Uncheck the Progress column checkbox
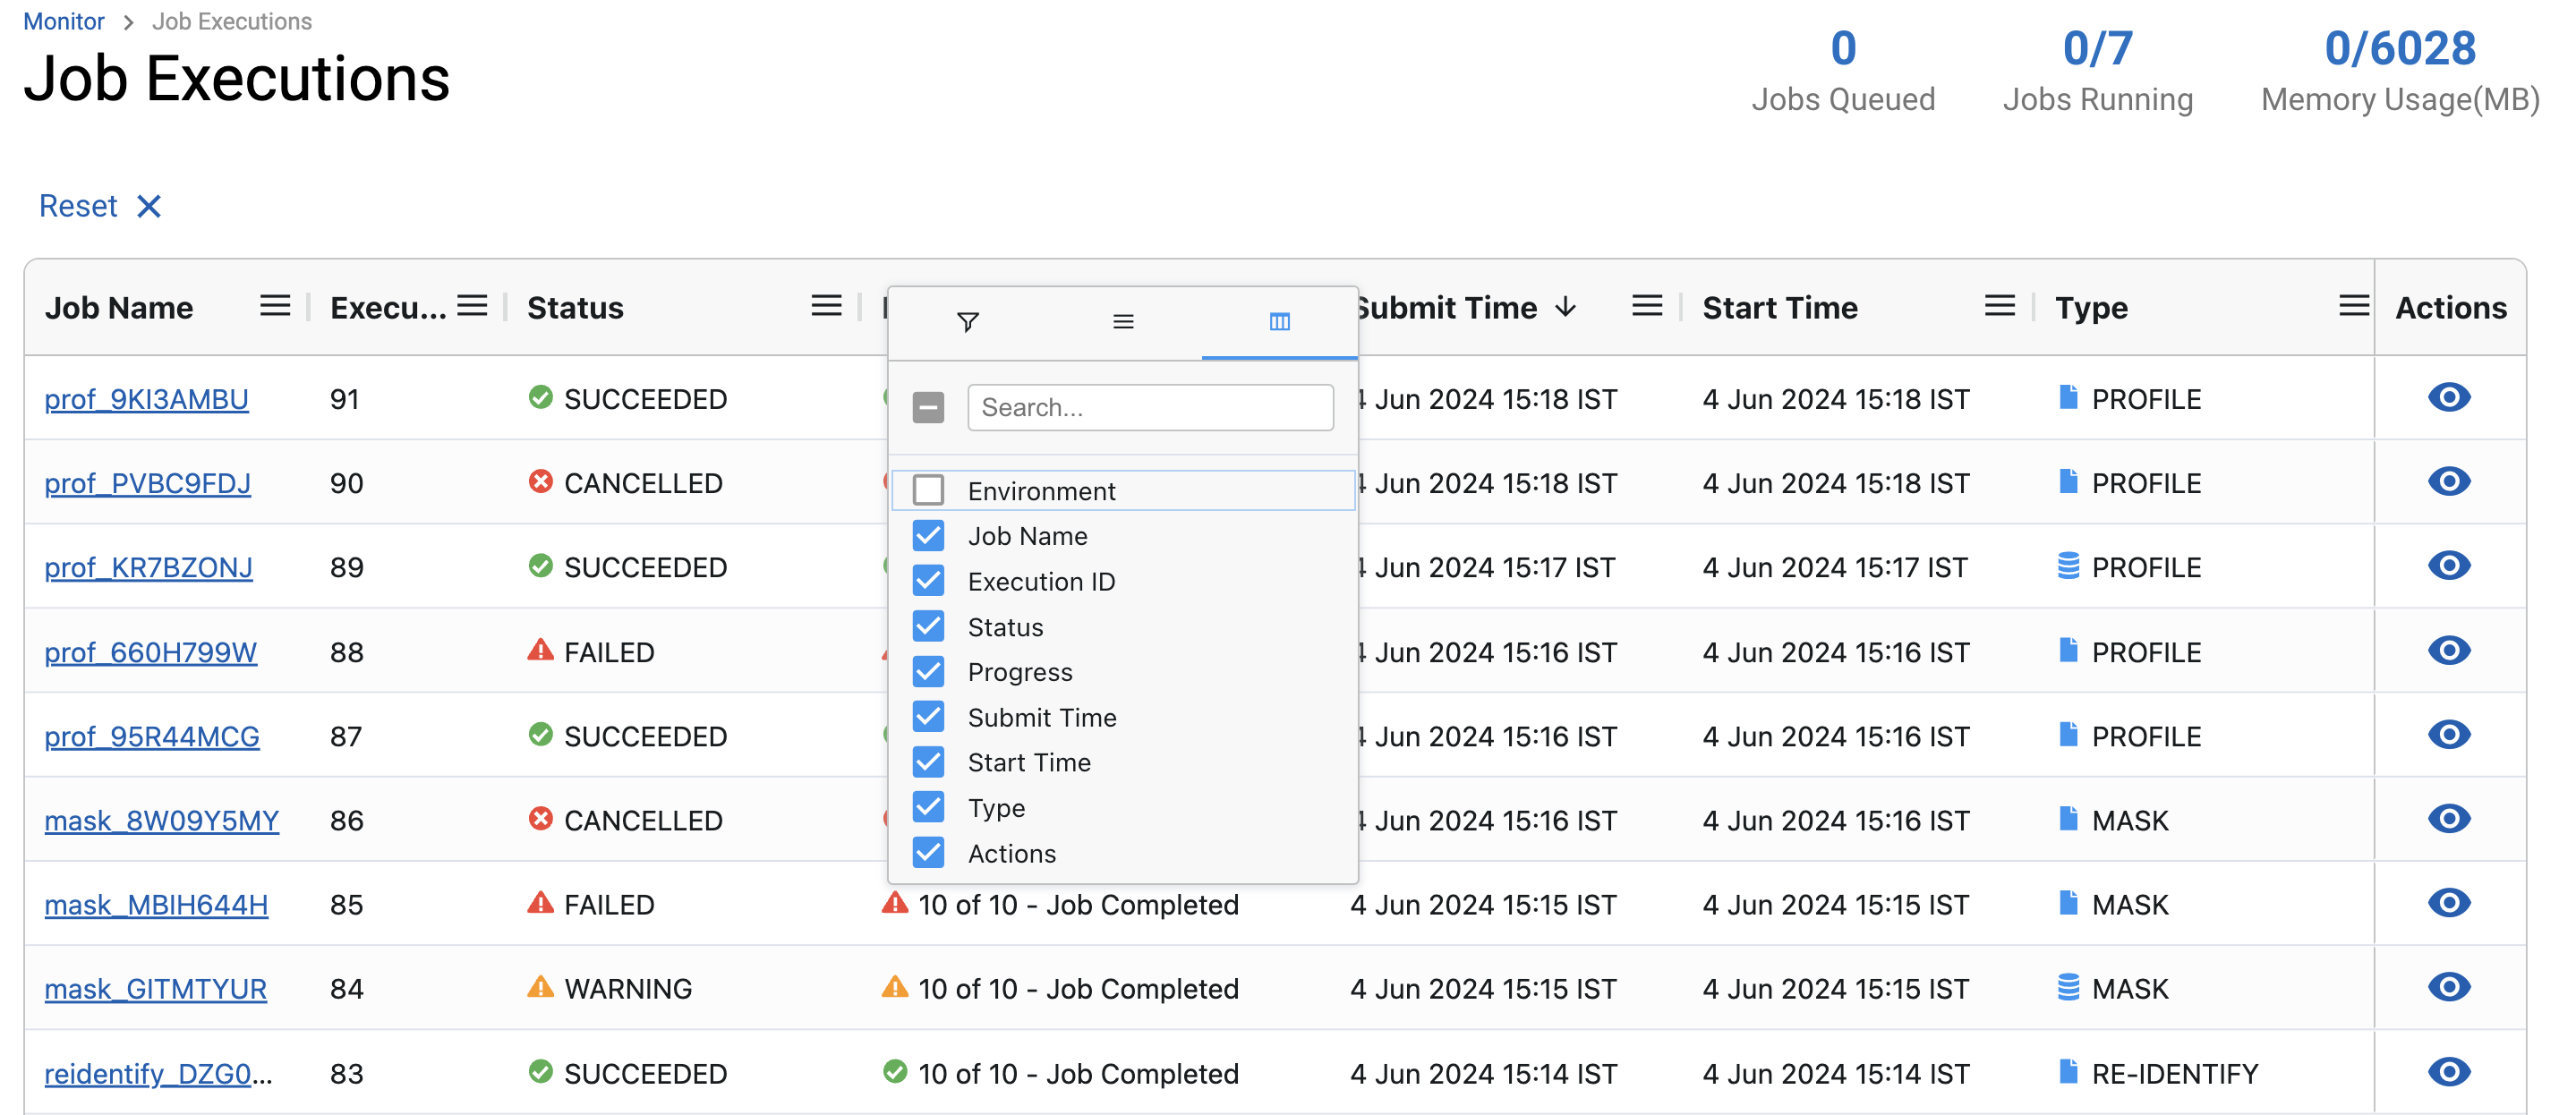Screen dimensions: 2576x1115 pyautogui.click(x=928, y=671)
